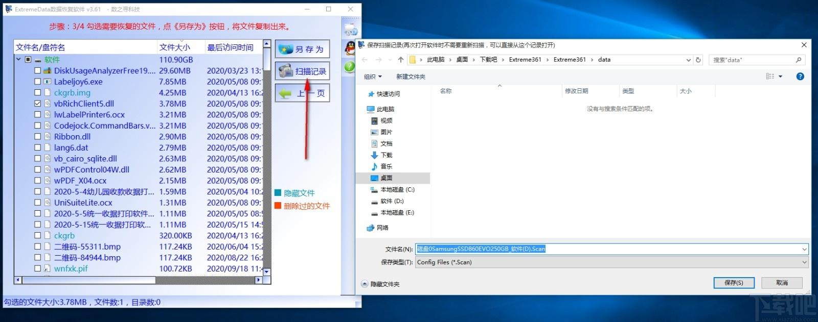818x322 pixels.
Task: Collapse the 软件 drive tree node
Action: tap(18, 60)
